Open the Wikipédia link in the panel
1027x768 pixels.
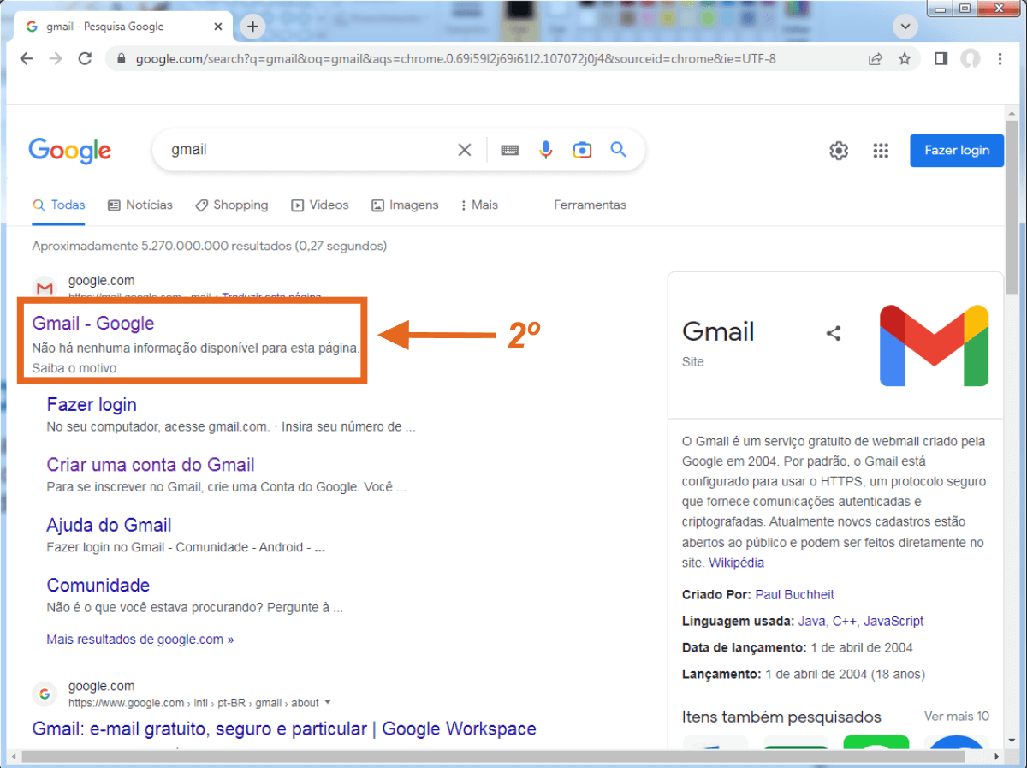736,563
